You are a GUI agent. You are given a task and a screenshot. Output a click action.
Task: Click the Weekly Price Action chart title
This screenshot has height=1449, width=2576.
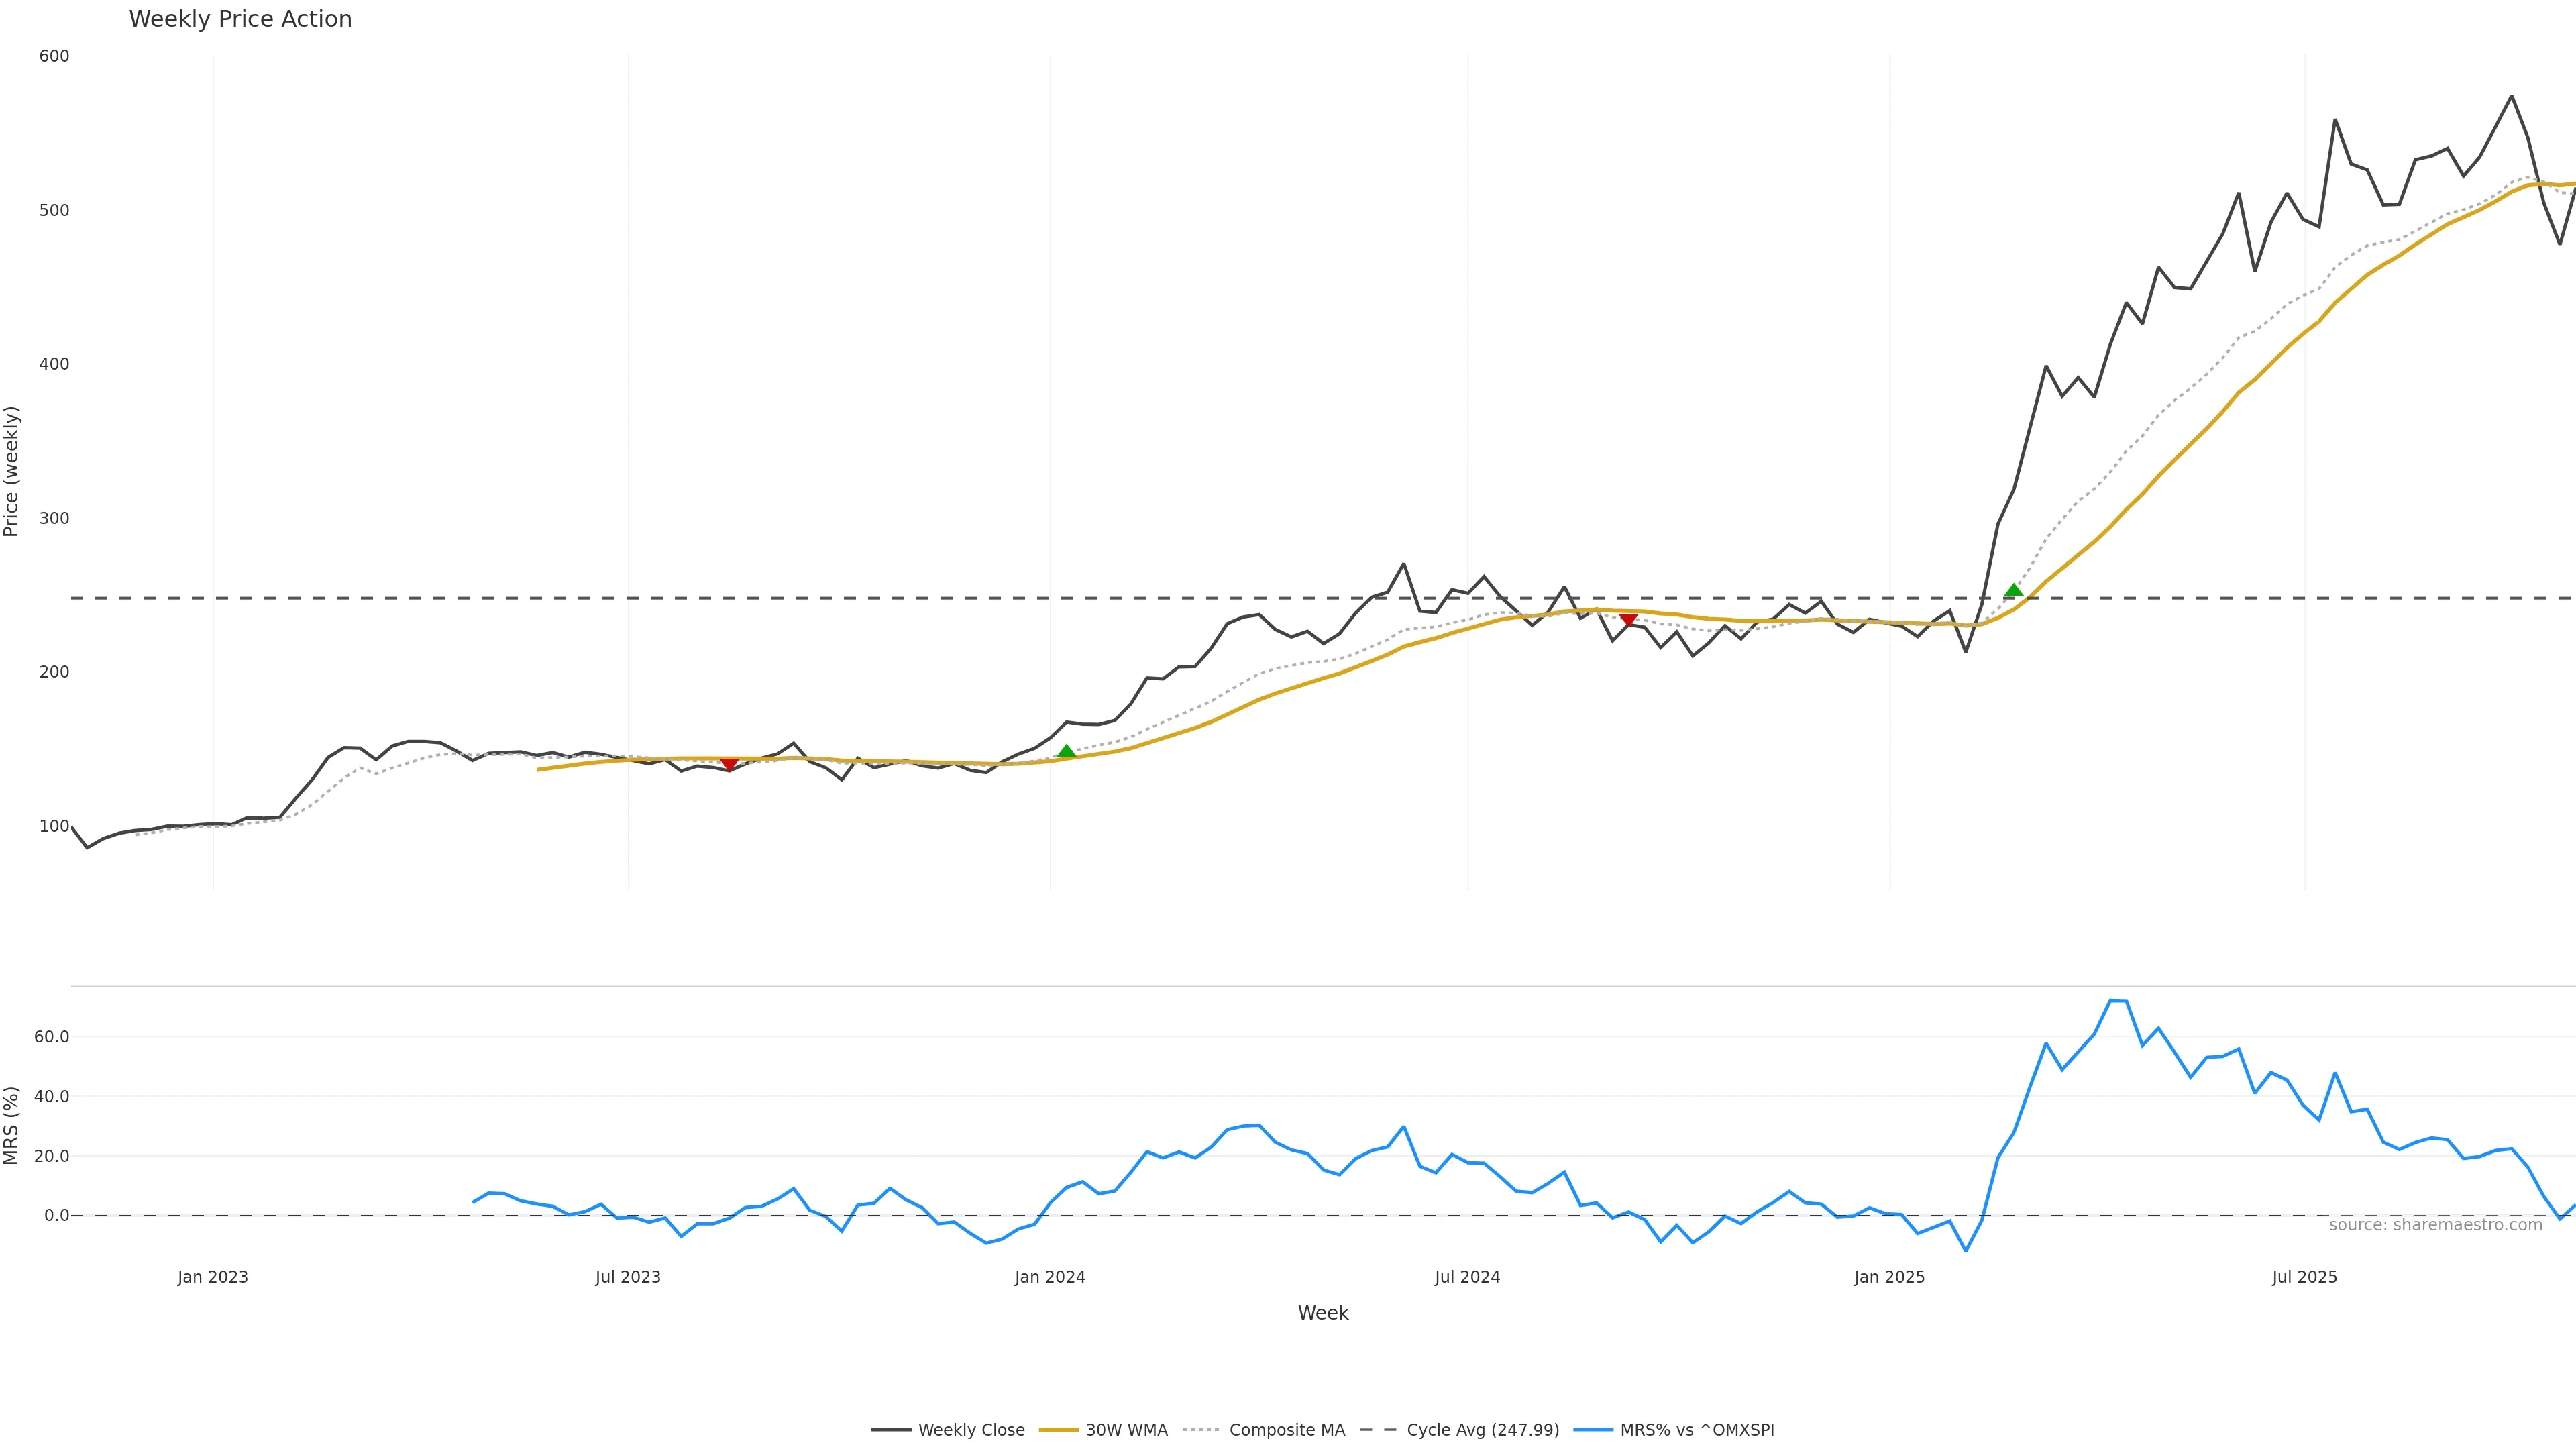[x=240, y=19]
